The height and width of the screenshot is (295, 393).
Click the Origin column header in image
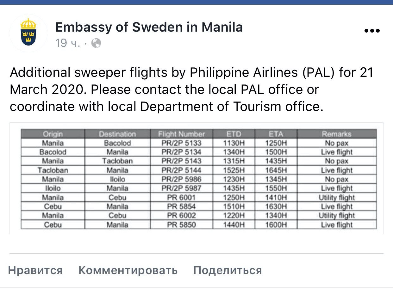click(53, 134)
